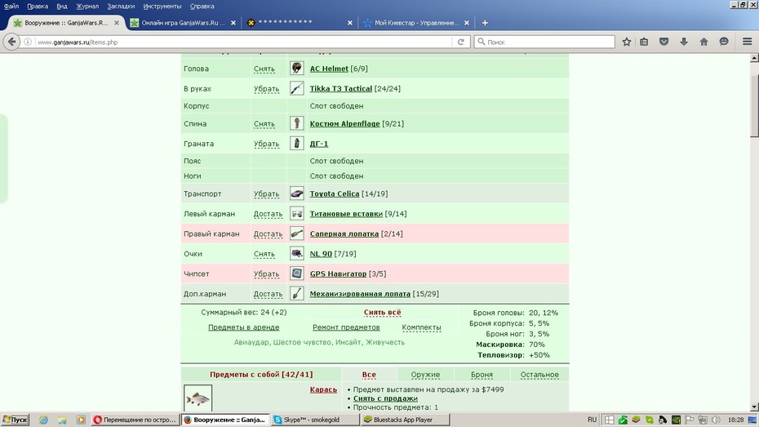Click the Tikka T3 Tactical rifle icon

tap(297, 89)
